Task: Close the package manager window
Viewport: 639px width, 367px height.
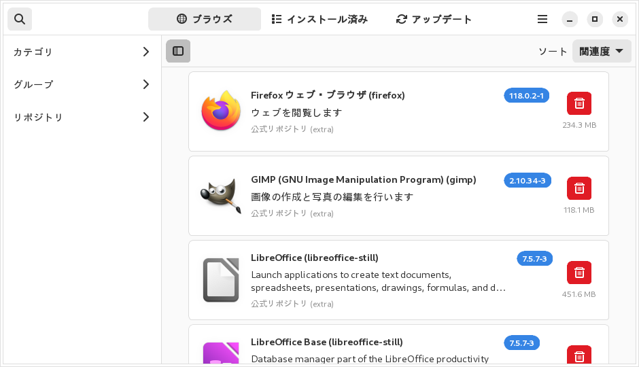Action: click(x=620, y=19)
